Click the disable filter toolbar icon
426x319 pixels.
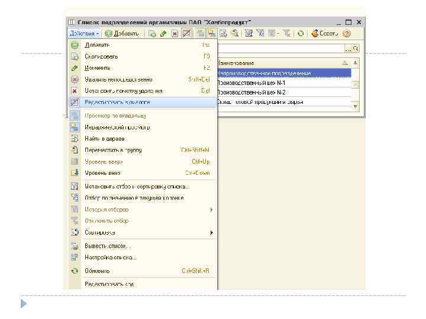coord(286,34)
